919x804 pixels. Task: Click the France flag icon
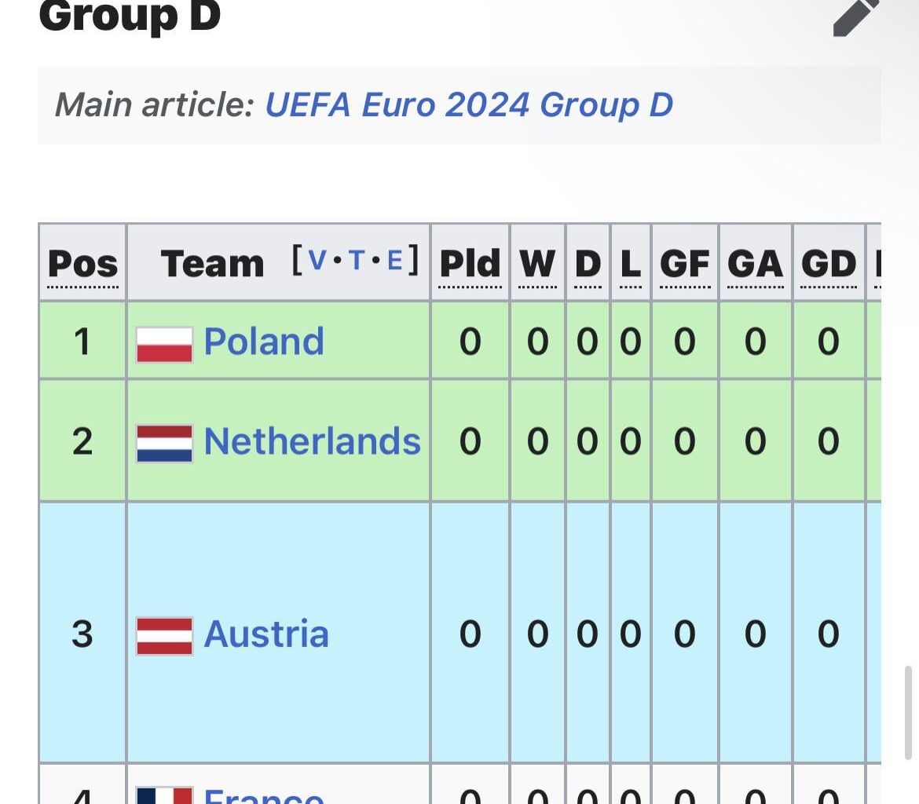click(163, 795)
